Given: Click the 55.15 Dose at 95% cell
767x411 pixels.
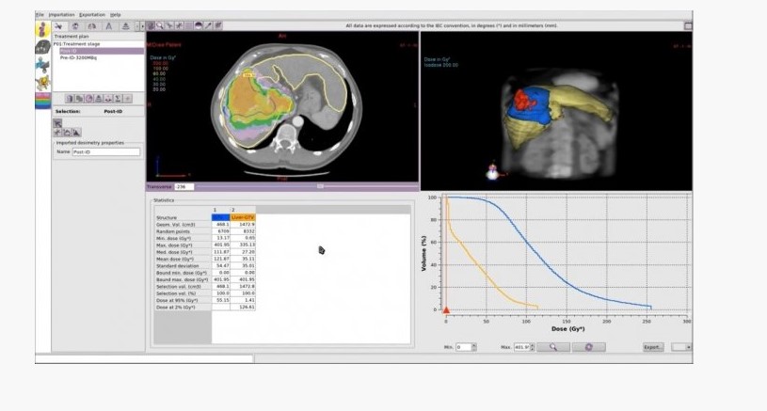Looking at the screenshot, I should pyautogui.click(x=221, y=300).
